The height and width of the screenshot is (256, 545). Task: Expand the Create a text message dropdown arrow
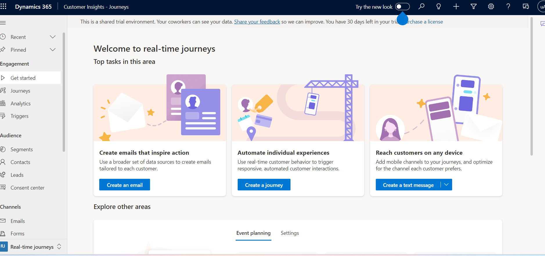pos(446,185)
